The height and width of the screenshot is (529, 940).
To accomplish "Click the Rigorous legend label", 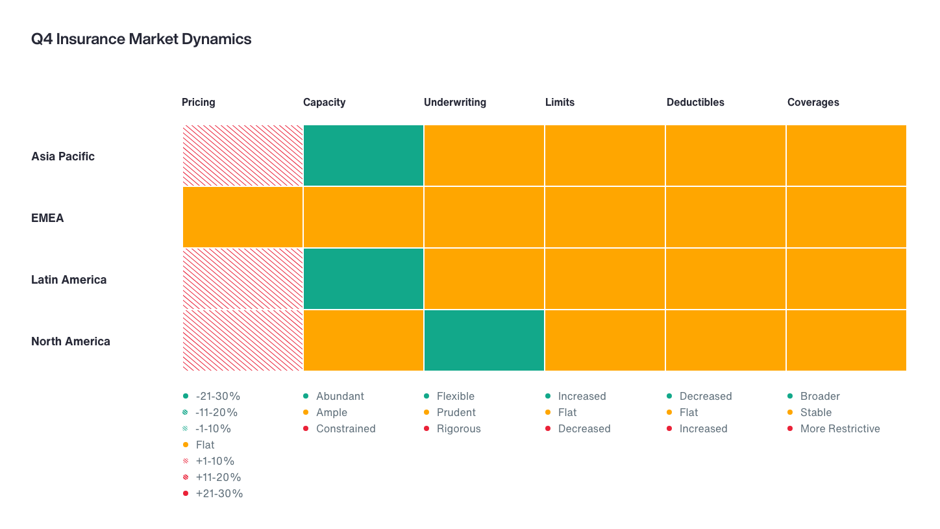I will pyautogui.click(x=458, y=428).
